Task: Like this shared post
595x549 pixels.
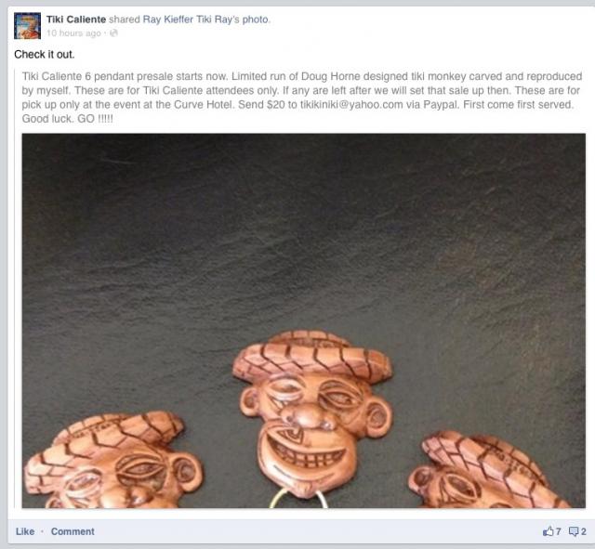Action: click(25, 531)
